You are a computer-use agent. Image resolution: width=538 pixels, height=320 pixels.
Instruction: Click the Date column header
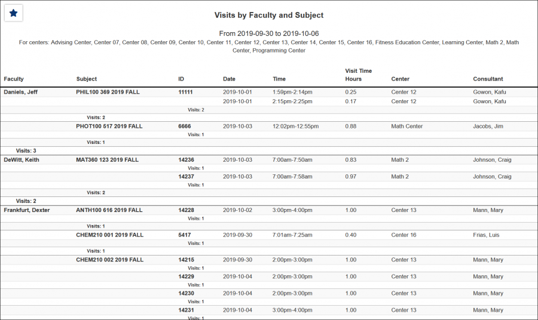[x=229, y=79]
